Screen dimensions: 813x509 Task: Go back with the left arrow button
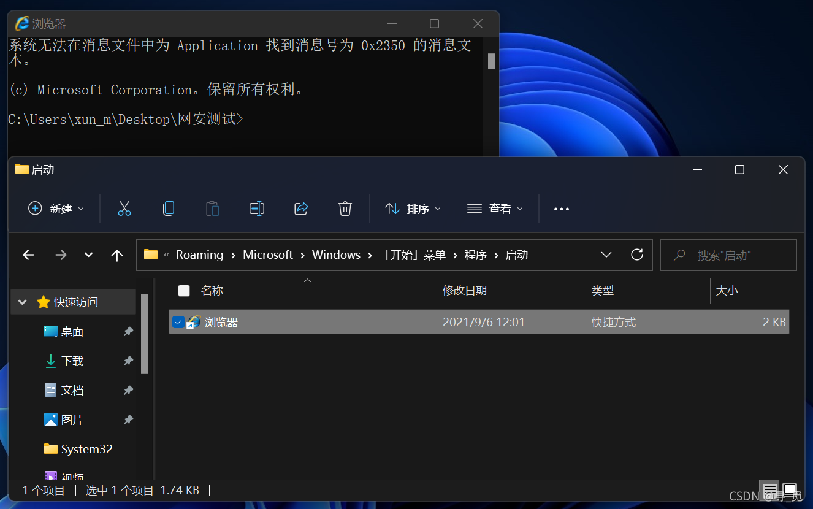tap(28, 255)
